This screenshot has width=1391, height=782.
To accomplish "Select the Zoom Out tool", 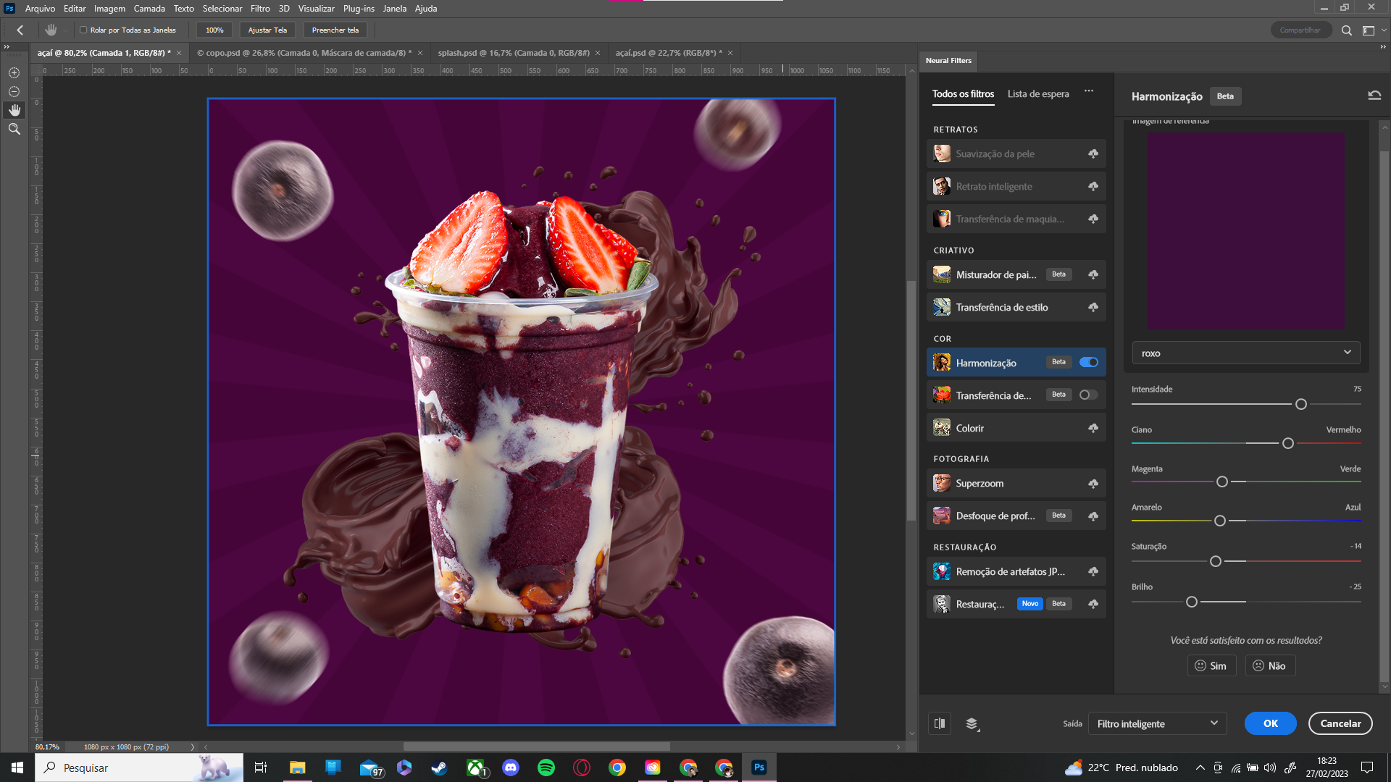I will (x=14, y=91).
